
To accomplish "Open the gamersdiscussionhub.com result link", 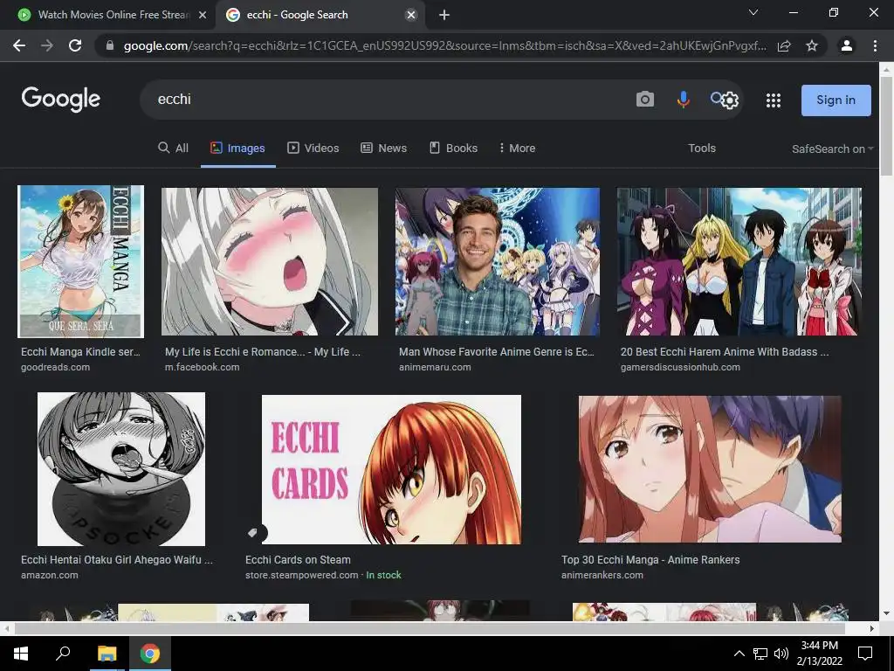I will [x=680, y=367].
